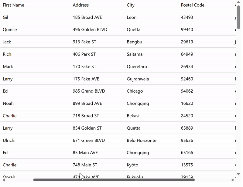Image resolution: width=243 pixels, height=187 pixels.
Task: Click the vertical scrollbar down arrow
Action: point(238,174)
